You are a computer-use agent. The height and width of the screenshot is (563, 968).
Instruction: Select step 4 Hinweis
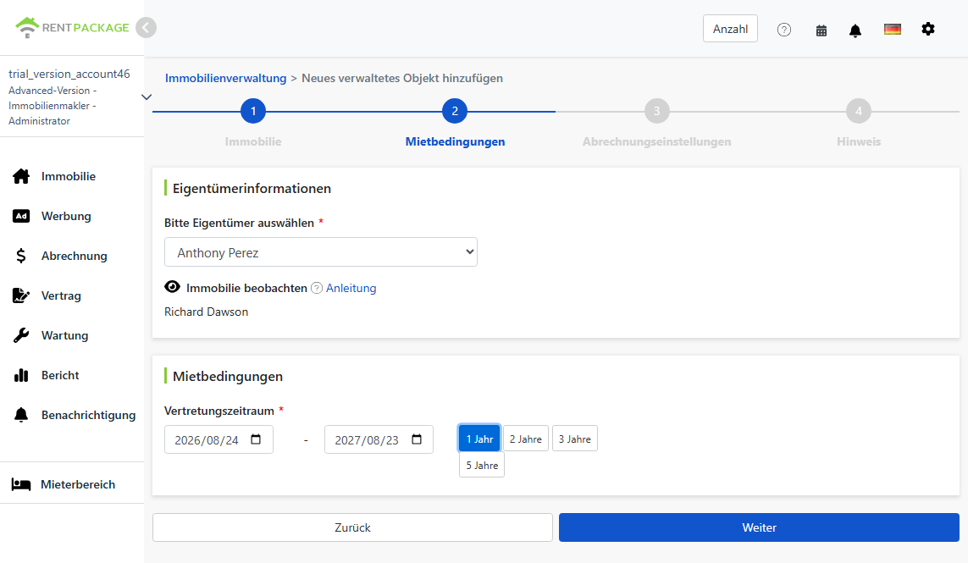[859, 111]
